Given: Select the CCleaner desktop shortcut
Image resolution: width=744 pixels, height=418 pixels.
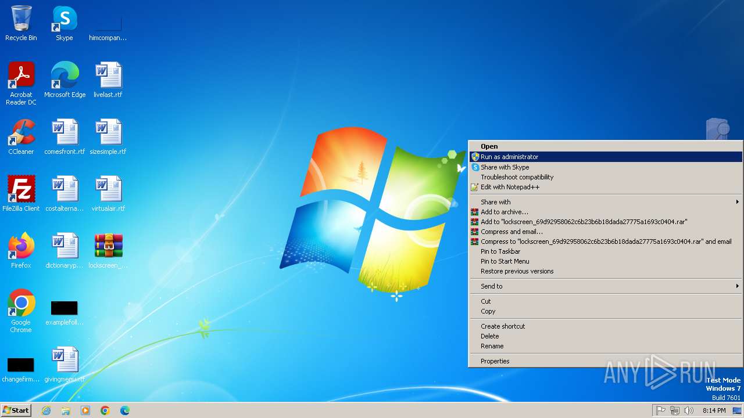Looking at the screenshot, I should [x=21, y=137].
